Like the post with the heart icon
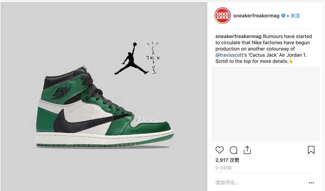Image resolution: width=325 pixels, height=191 pixels. click(219, 150)
